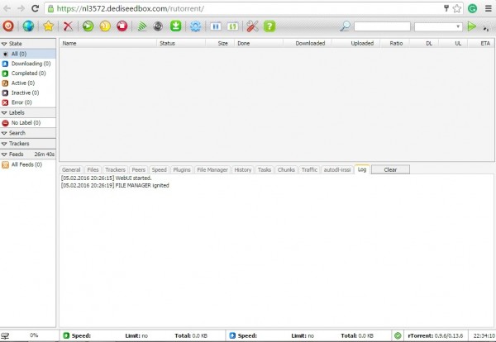Image resolution: width=496 pixels, height=342 pixels.
Task: Open File Manager tab
Action: 212,169
